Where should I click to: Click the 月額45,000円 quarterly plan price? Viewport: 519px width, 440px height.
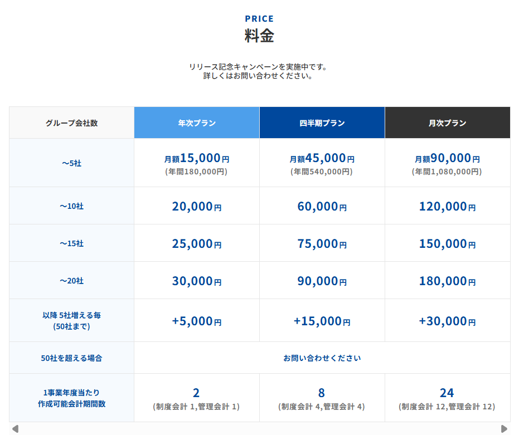tap(322, 159)
